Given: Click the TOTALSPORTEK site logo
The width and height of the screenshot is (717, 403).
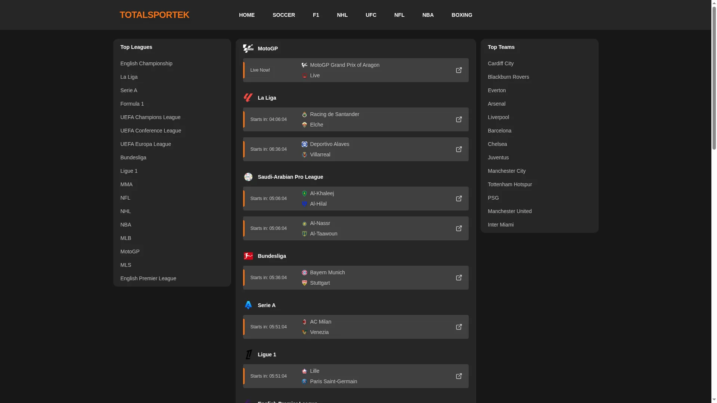Looking at the screenshot, I should (154, 15).
